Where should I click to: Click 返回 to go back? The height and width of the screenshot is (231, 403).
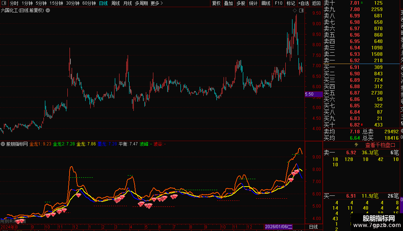(x=316, y=3)
